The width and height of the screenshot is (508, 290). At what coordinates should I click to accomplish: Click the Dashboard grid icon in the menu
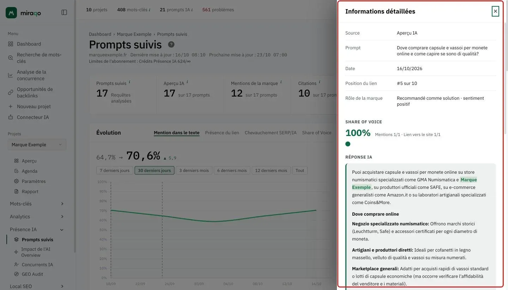pos(10,44)
